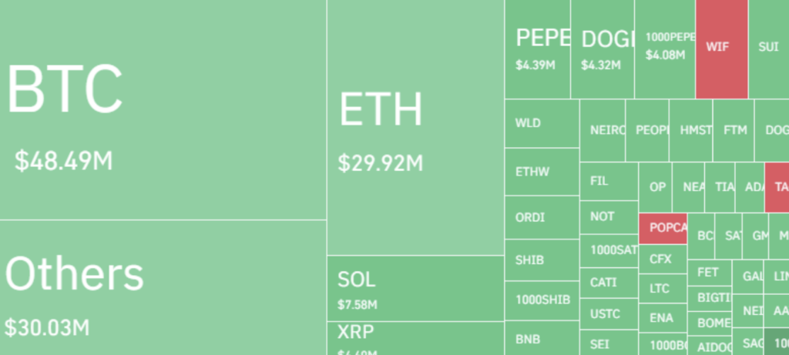Click the red POPCAT tile
This screenshot has height=355, width=789.
click(x=663, y=228)
